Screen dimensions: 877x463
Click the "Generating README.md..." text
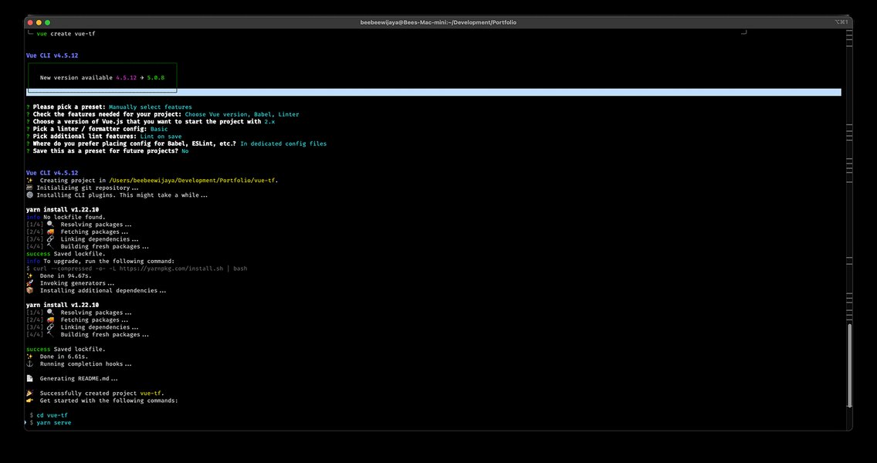click(x=79, y=379)
